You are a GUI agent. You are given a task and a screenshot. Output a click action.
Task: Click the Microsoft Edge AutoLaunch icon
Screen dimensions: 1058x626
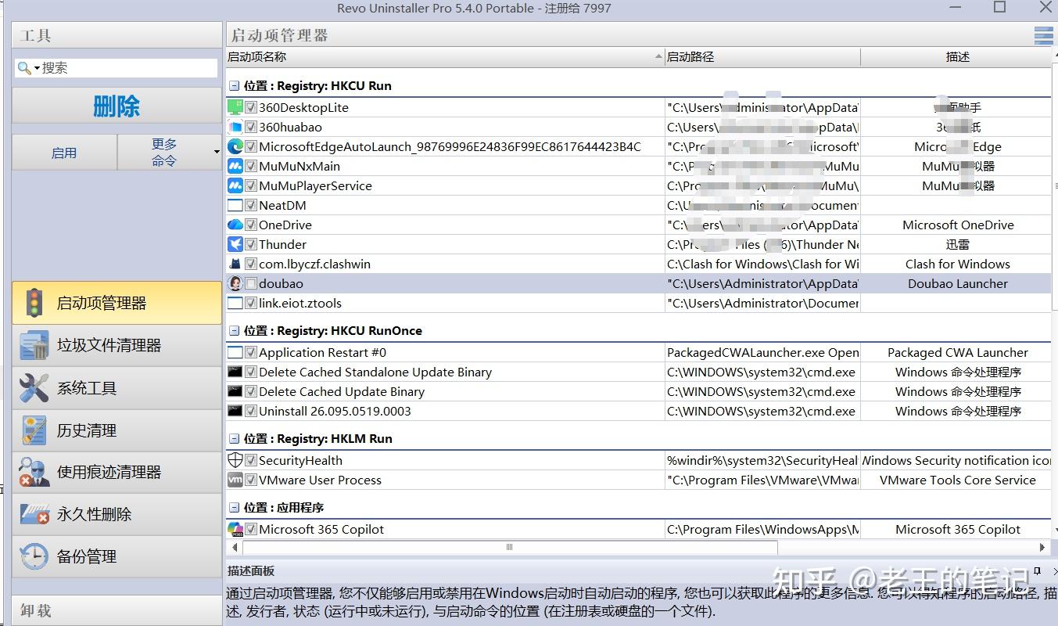[235, 146]
